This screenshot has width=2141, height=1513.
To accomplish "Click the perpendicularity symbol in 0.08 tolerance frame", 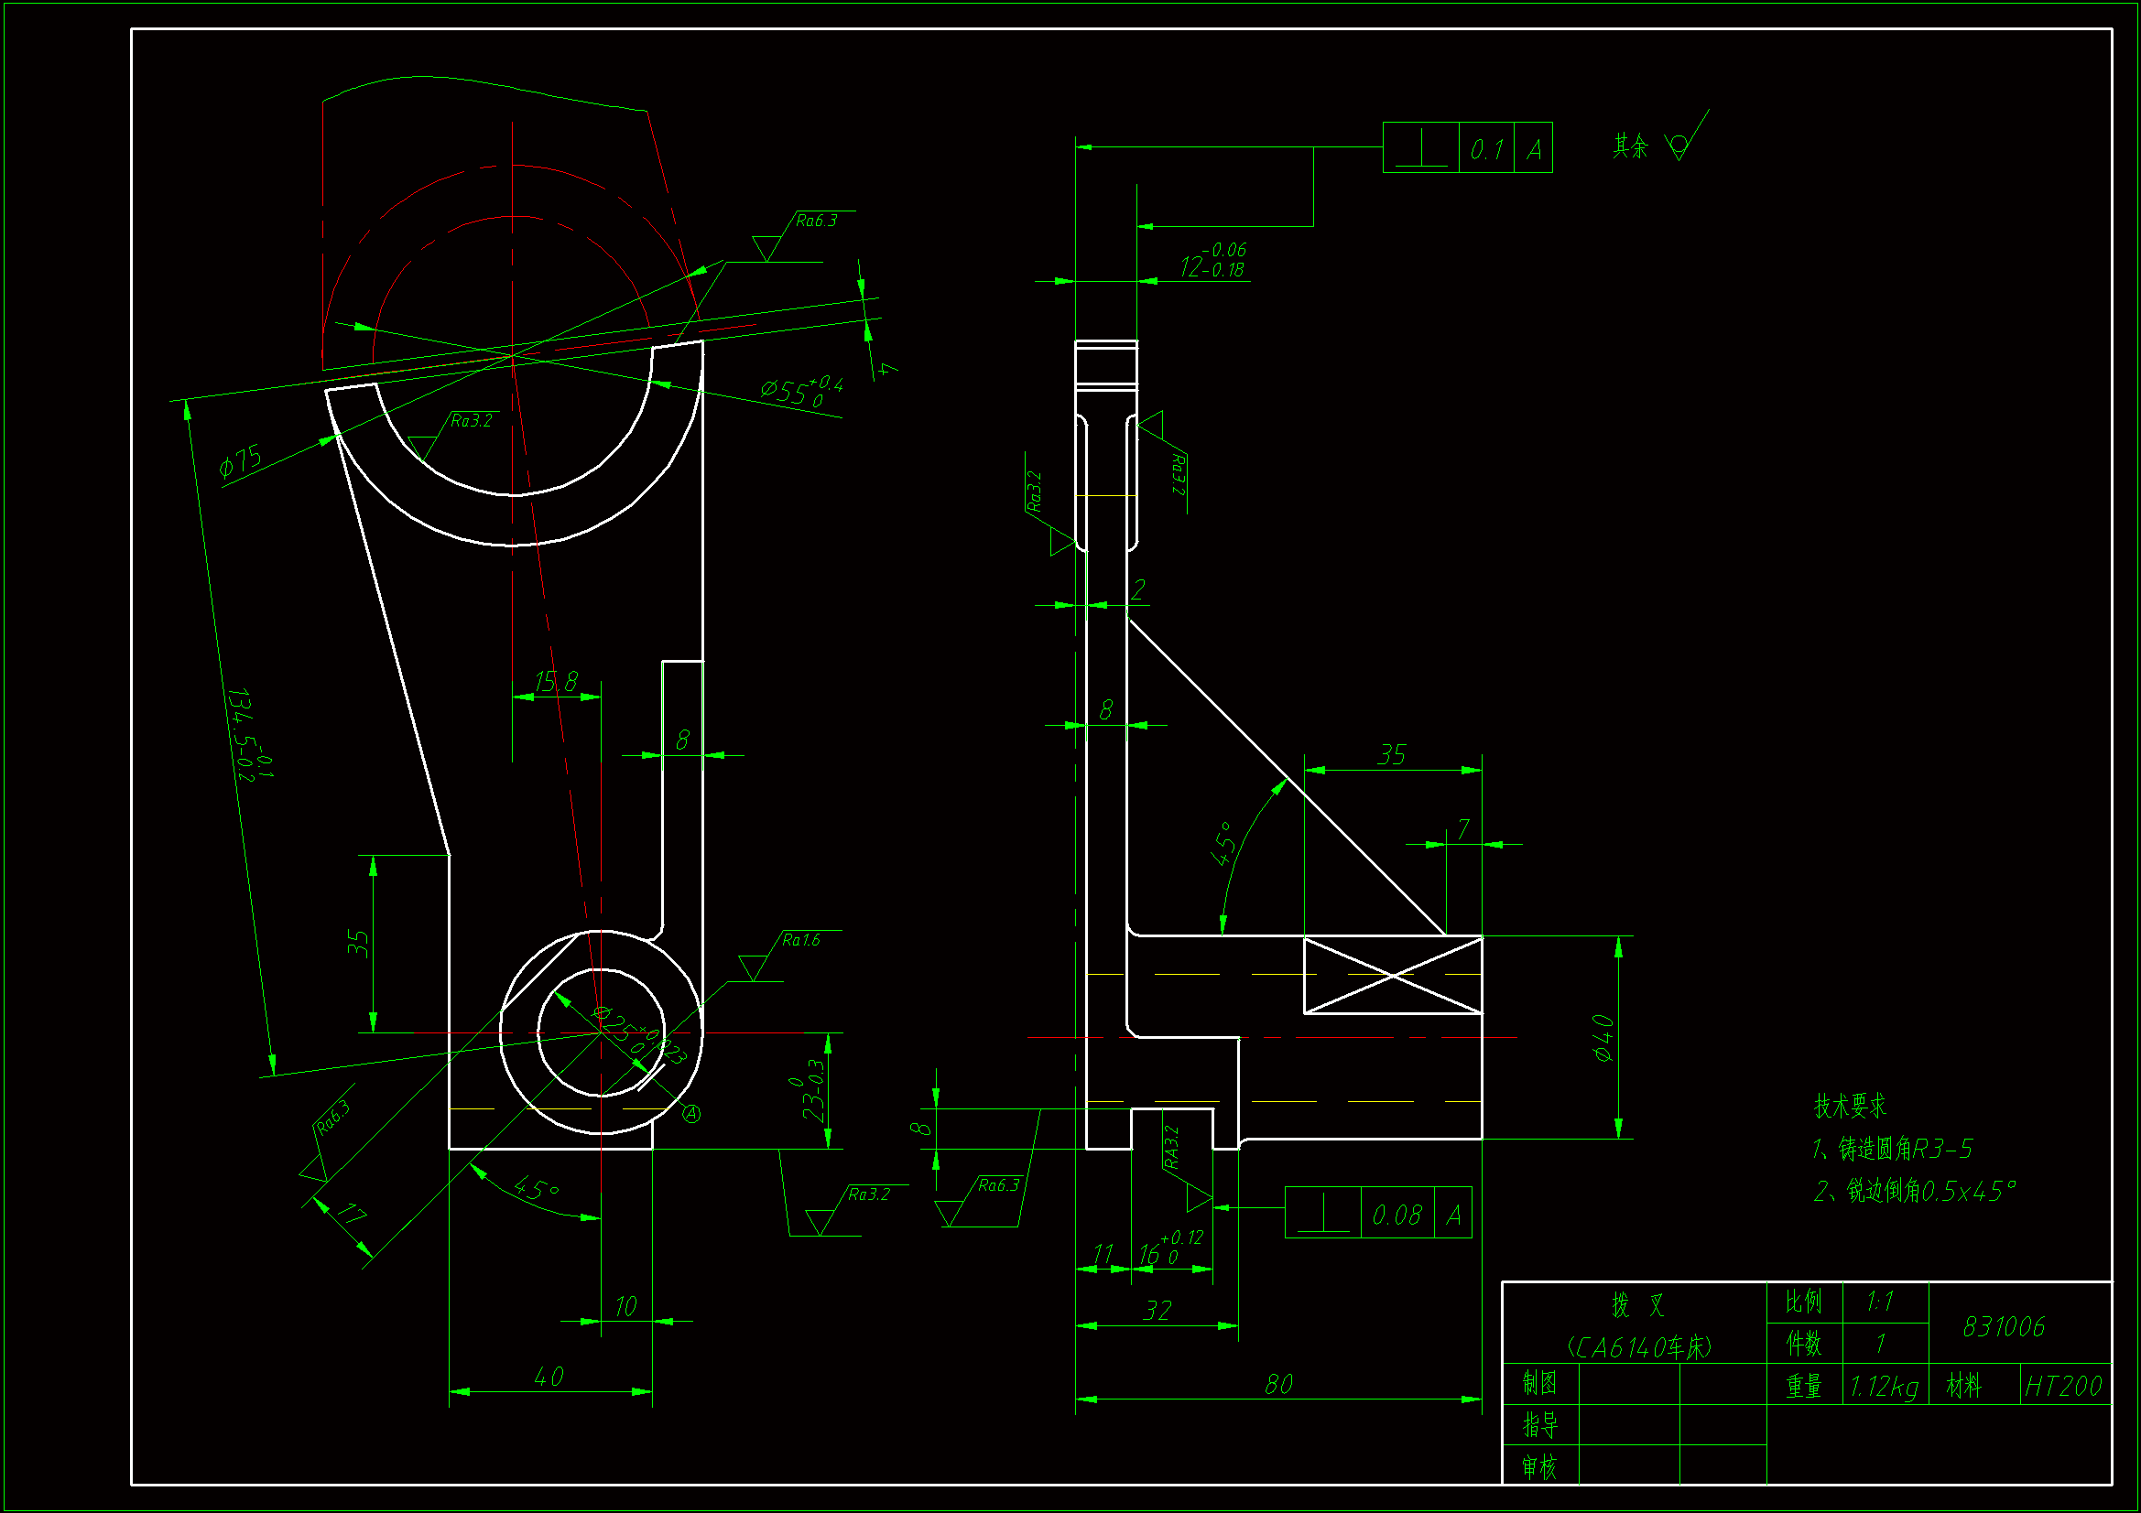I will click(x=1322, y=1215).
